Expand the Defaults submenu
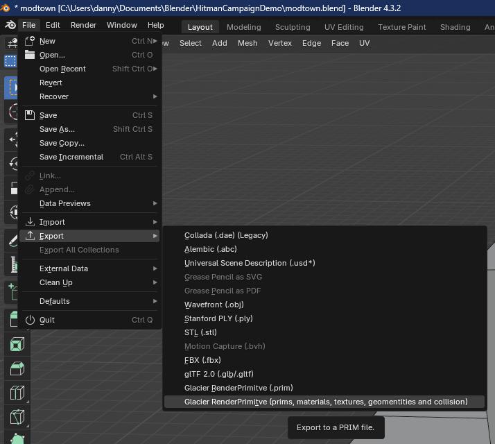Viewport: 495px width, 444px height. (x=90, y=301)
